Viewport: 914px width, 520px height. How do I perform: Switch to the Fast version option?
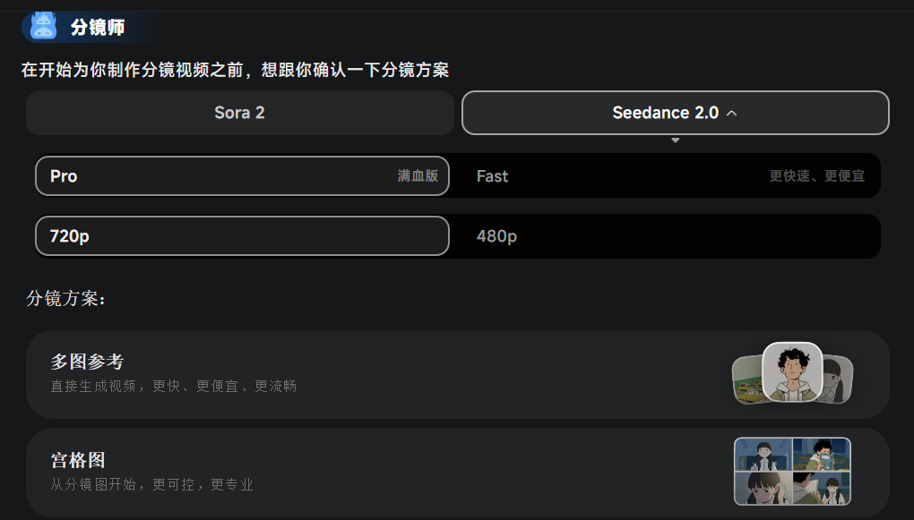[x=669, y=175]
